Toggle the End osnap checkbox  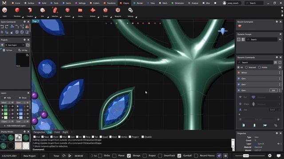click(35, 137)
